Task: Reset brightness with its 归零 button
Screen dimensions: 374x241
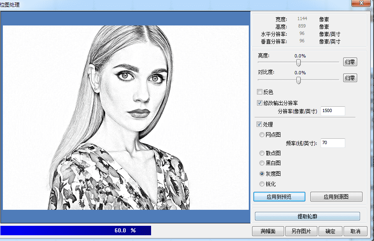Action: [350, 62]
